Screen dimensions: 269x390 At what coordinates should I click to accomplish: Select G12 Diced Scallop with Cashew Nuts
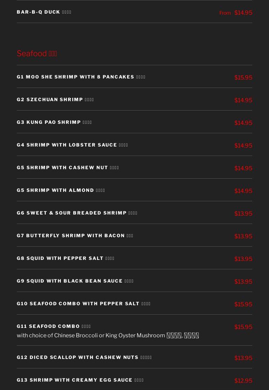pyautogui.click(x=84, y=358)
